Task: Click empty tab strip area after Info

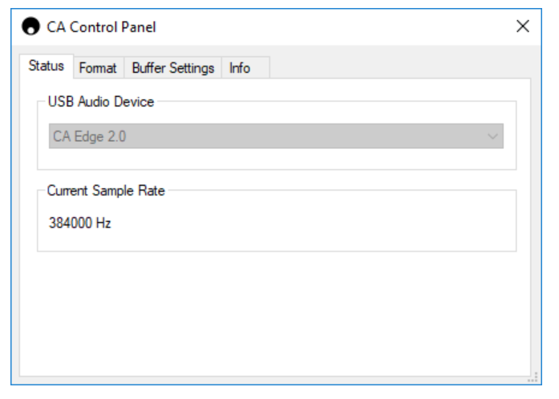Action: pyautogui.click(x=399, y=67)
